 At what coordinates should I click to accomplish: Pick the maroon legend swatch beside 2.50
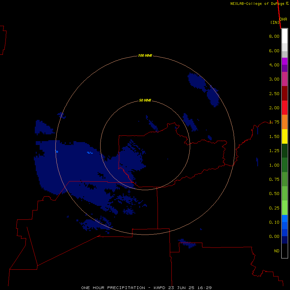(x=285, y=93)
